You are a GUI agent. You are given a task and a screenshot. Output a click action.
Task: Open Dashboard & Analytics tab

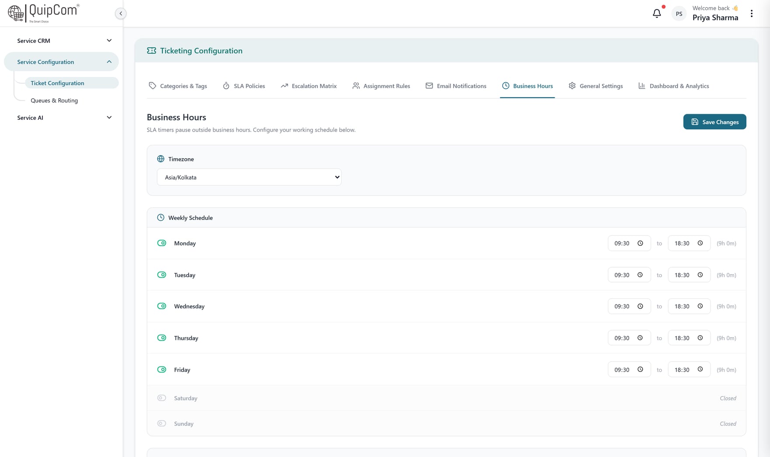coord(673,86)
